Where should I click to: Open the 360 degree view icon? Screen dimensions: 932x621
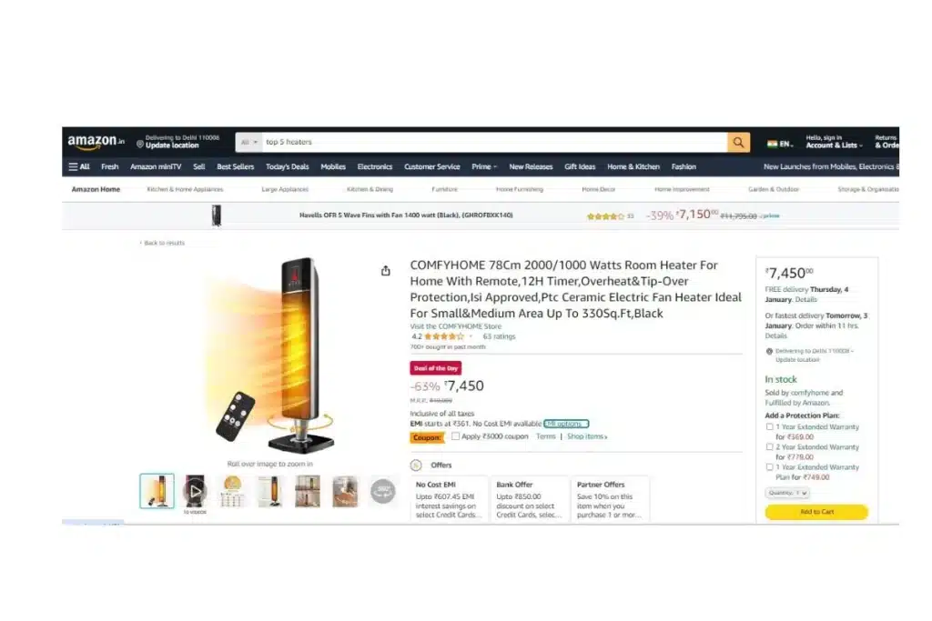click(383, 491)
